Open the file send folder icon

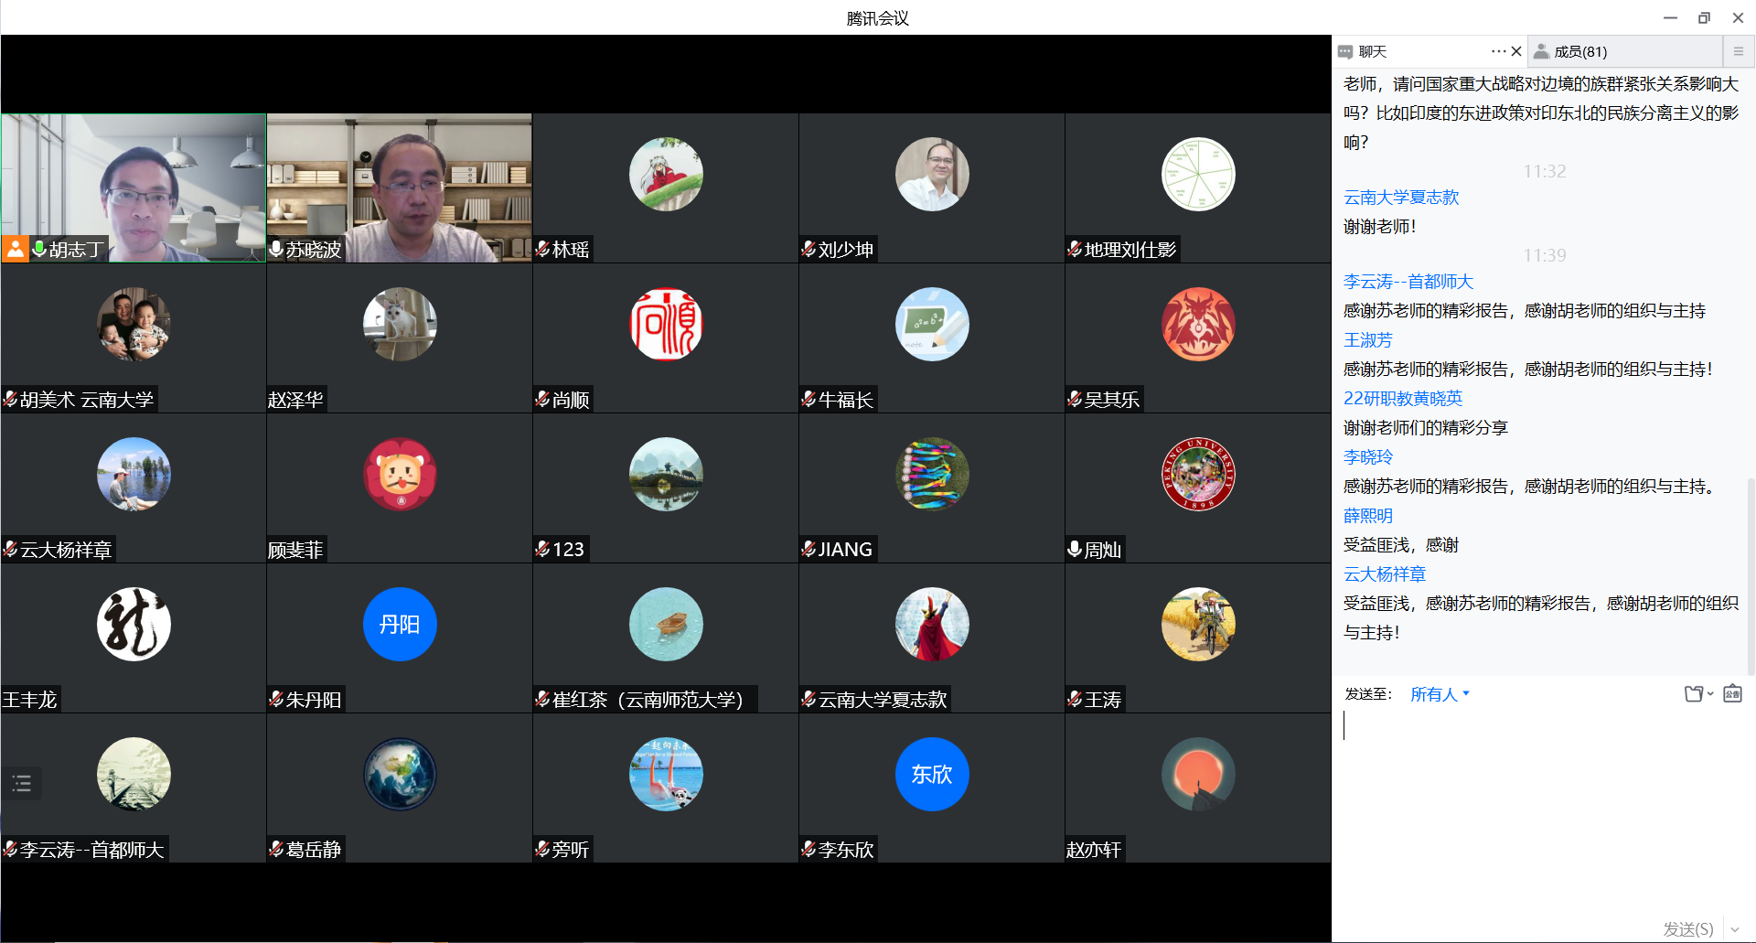pos(1695,694)
